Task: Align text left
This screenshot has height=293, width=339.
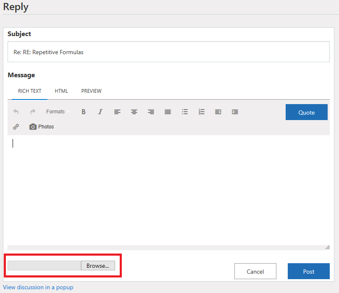Action: point(117,112)
